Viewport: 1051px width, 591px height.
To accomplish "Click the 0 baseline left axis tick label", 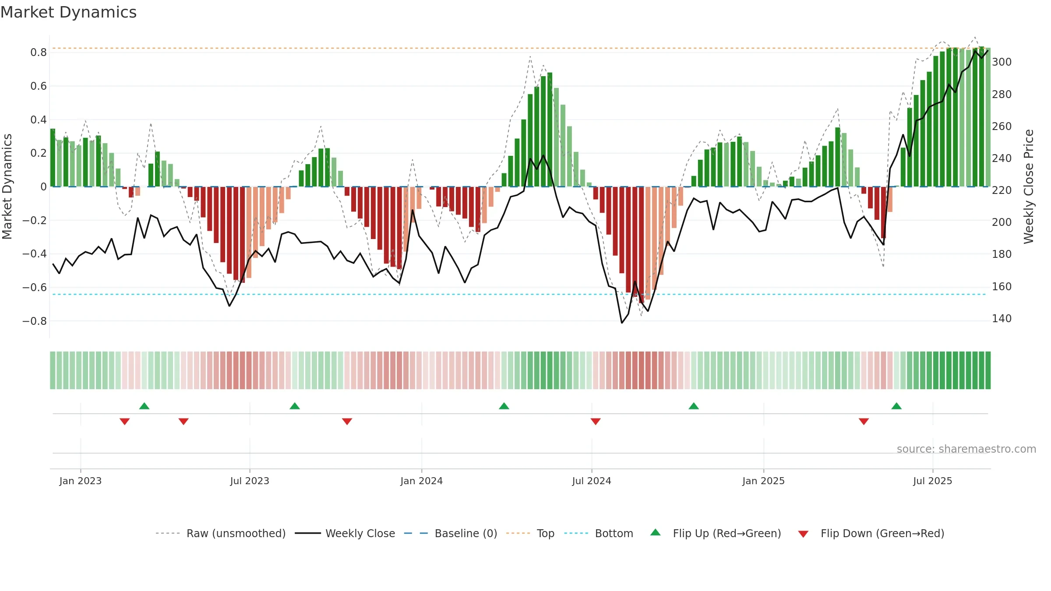I will tap(43, 187).
